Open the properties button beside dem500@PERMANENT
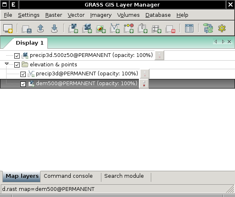The image size is (235, 197). 144,84
